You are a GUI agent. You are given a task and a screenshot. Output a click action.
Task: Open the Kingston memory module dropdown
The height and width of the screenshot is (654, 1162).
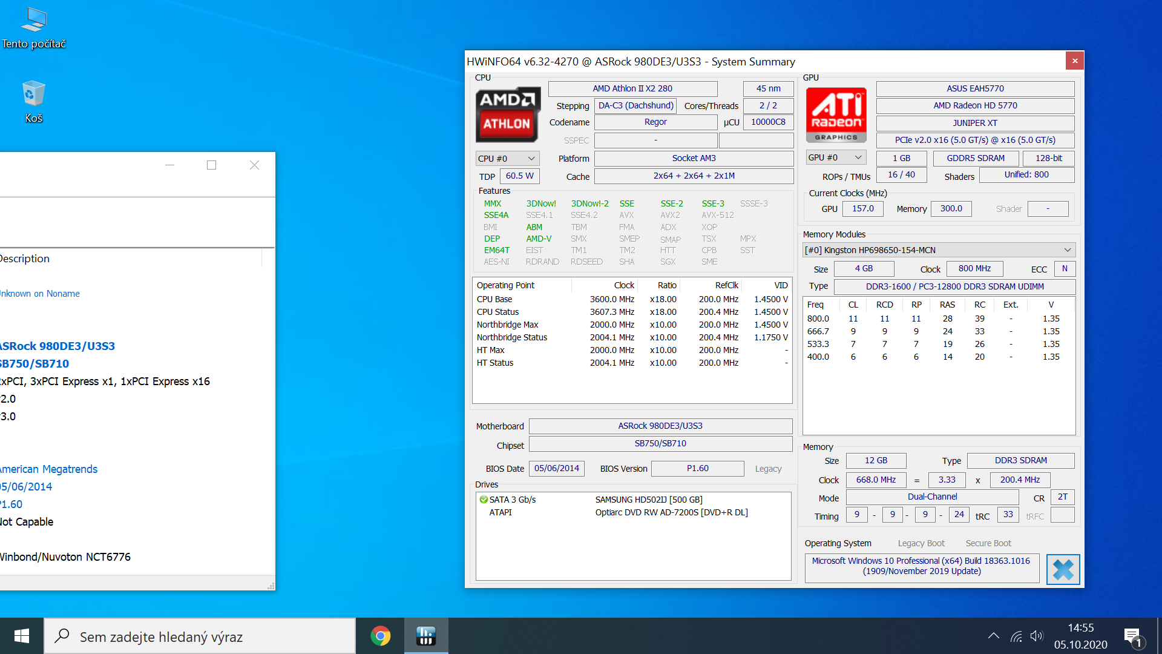click(x=938, y=250)
